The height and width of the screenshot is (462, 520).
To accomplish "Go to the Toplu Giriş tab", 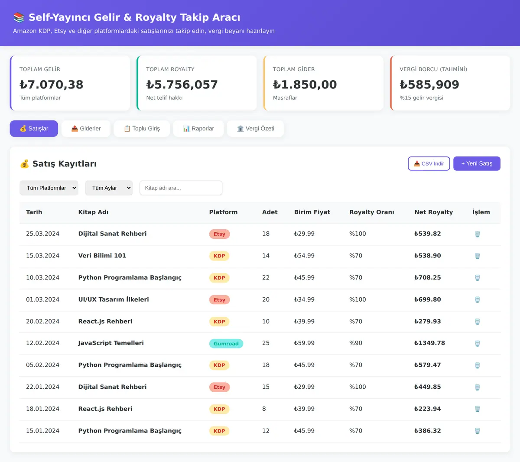I will 142,129.
